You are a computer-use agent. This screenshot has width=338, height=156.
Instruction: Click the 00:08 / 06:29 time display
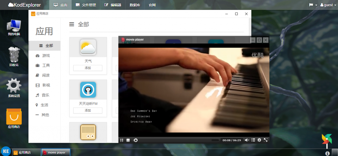click(x=232, y=140)
